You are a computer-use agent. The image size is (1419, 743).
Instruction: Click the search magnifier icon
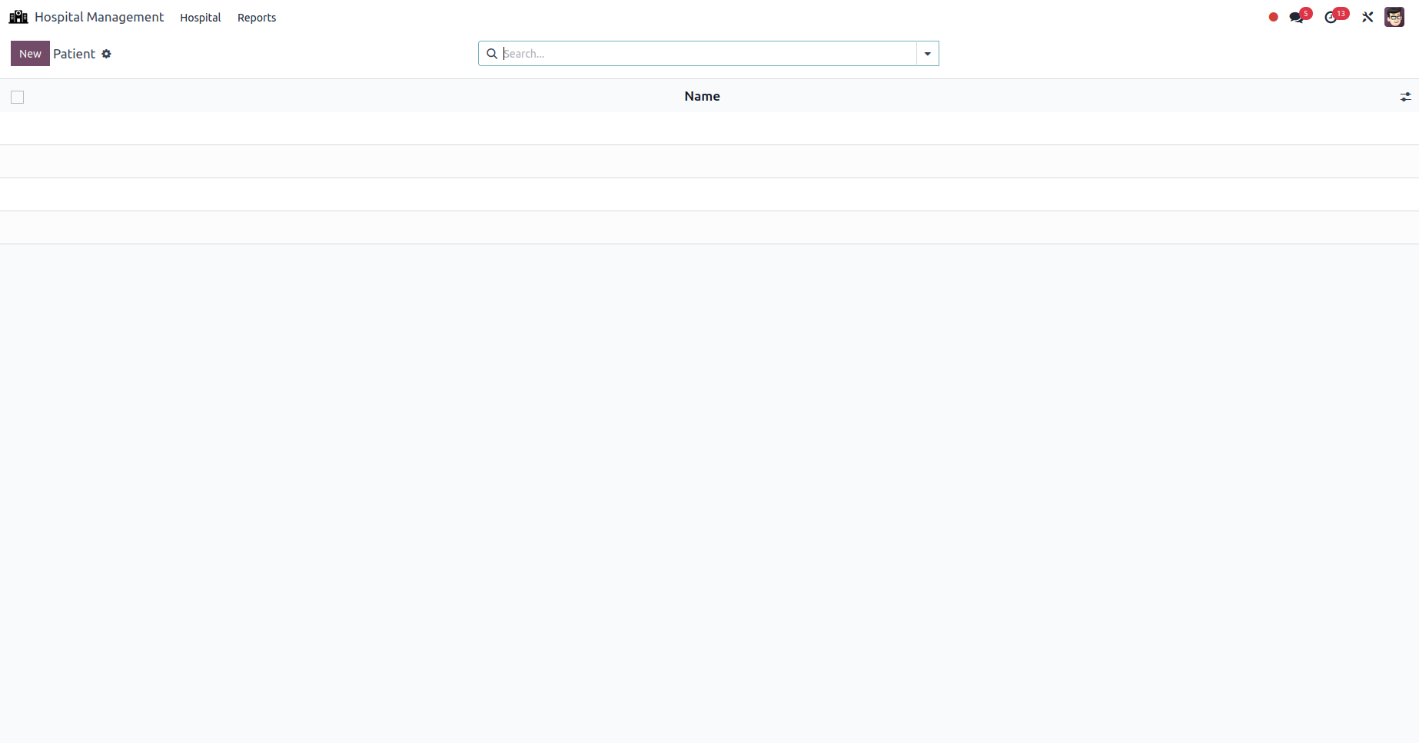pyautogui.click(x=492, y=54)
